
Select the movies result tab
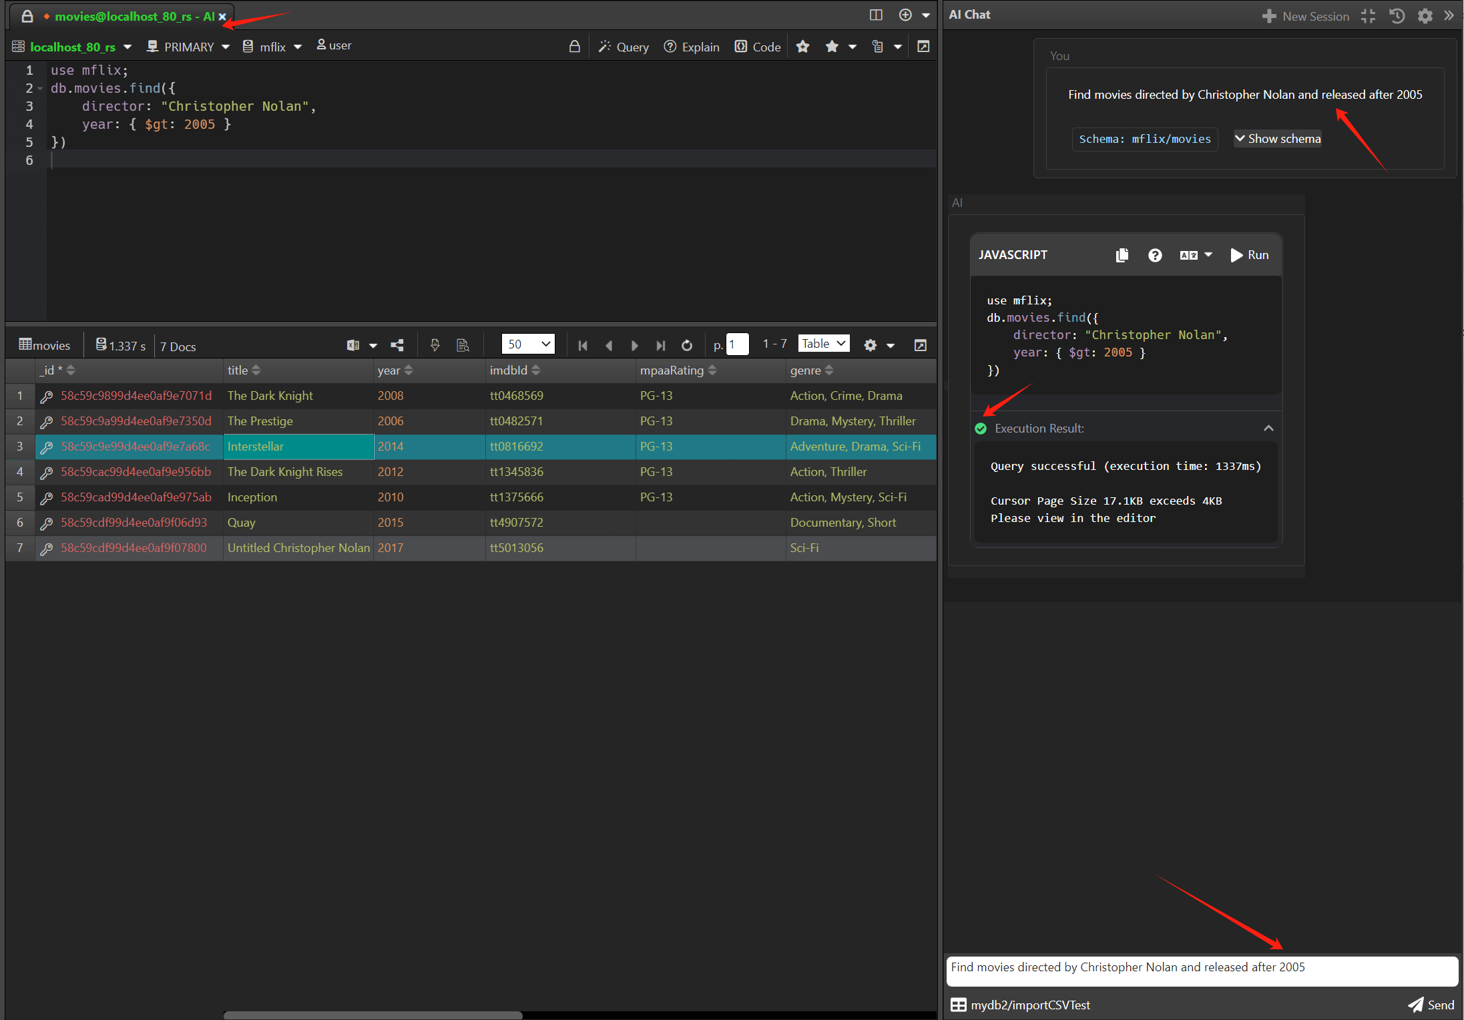44,345
